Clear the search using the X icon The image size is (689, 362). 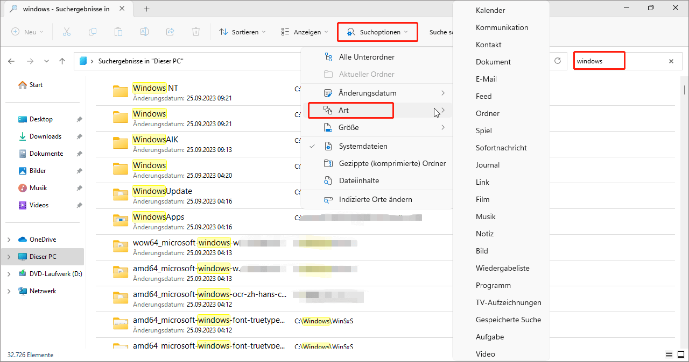point(671,61)
